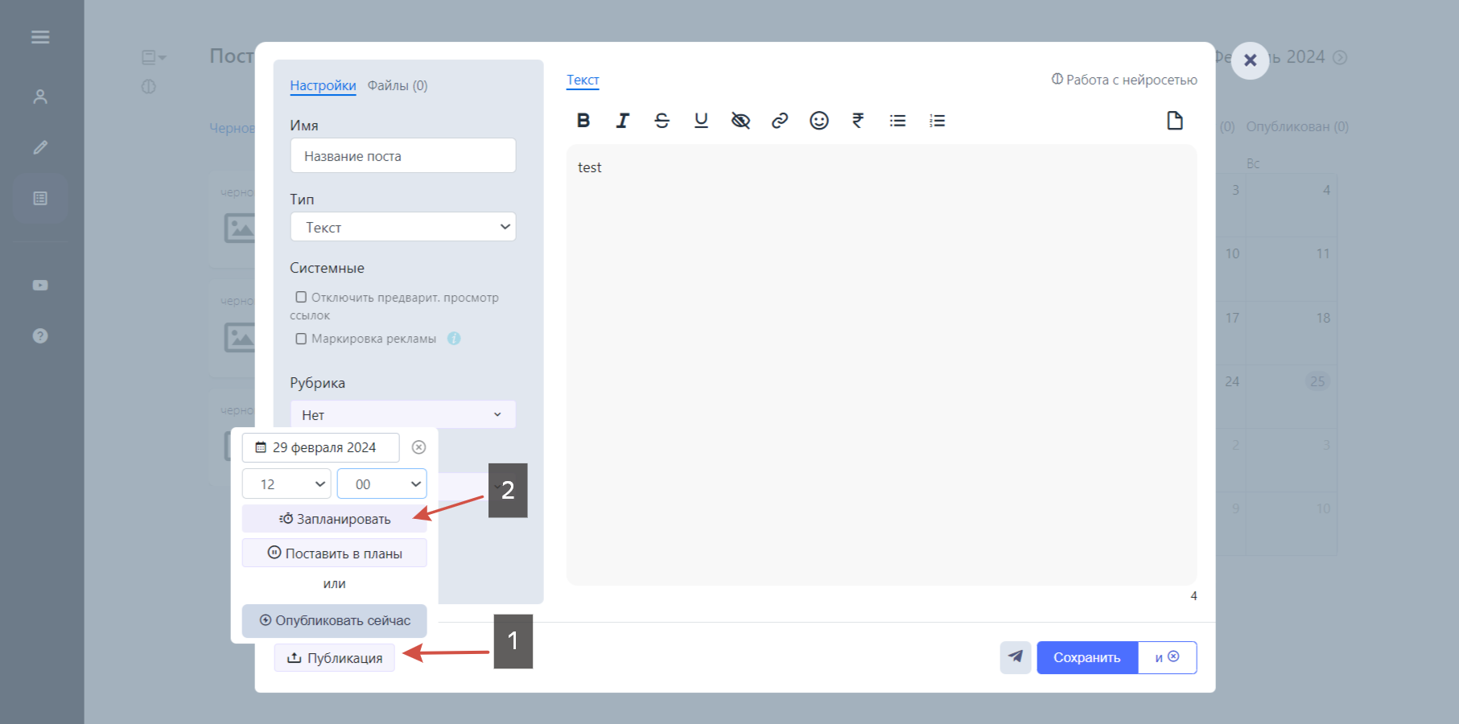Apply bold formatting in text toolbar
The height and width of the screenshot is (724, 1459).
click(583, 121)
